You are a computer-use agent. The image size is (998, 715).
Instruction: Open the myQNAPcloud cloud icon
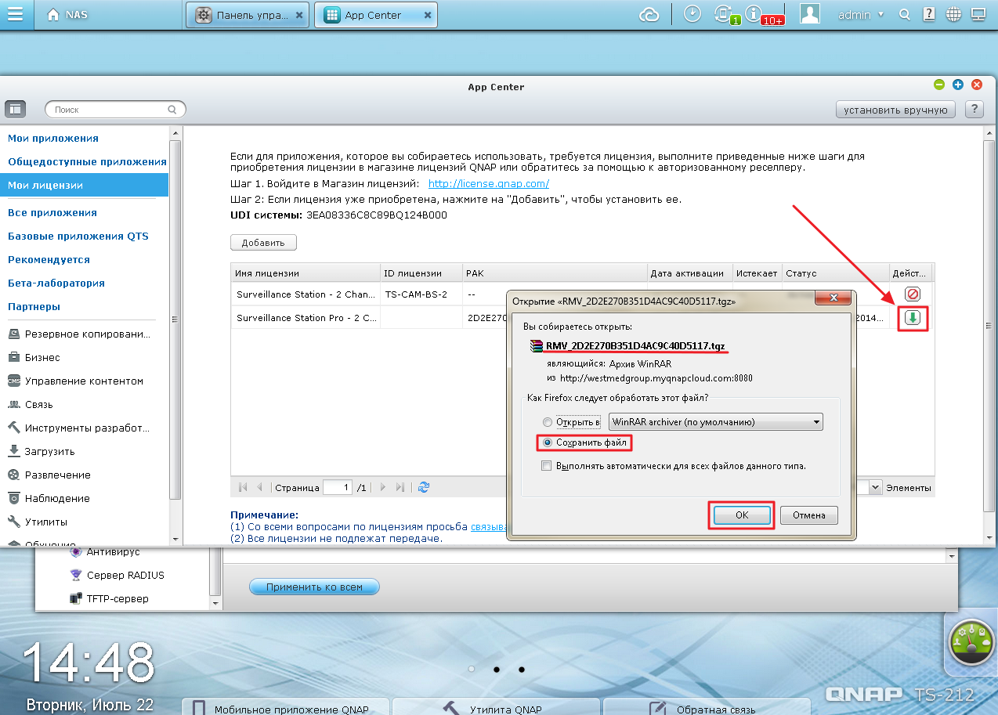[649, 14]
